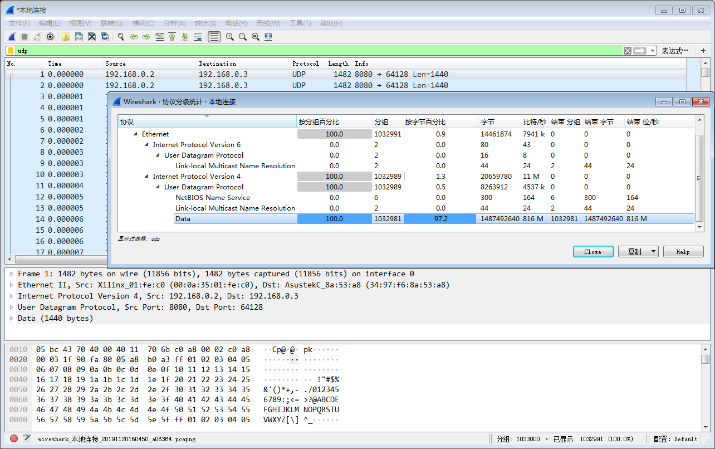
Task: Expand the Ethernet II details row
Action: 12,285
